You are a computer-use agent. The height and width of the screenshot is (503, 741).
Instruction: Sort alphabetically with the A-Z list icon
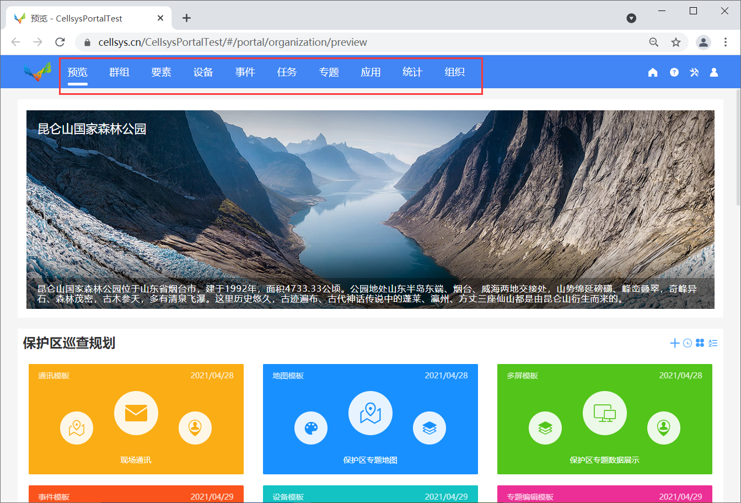[x=713, y=343]
